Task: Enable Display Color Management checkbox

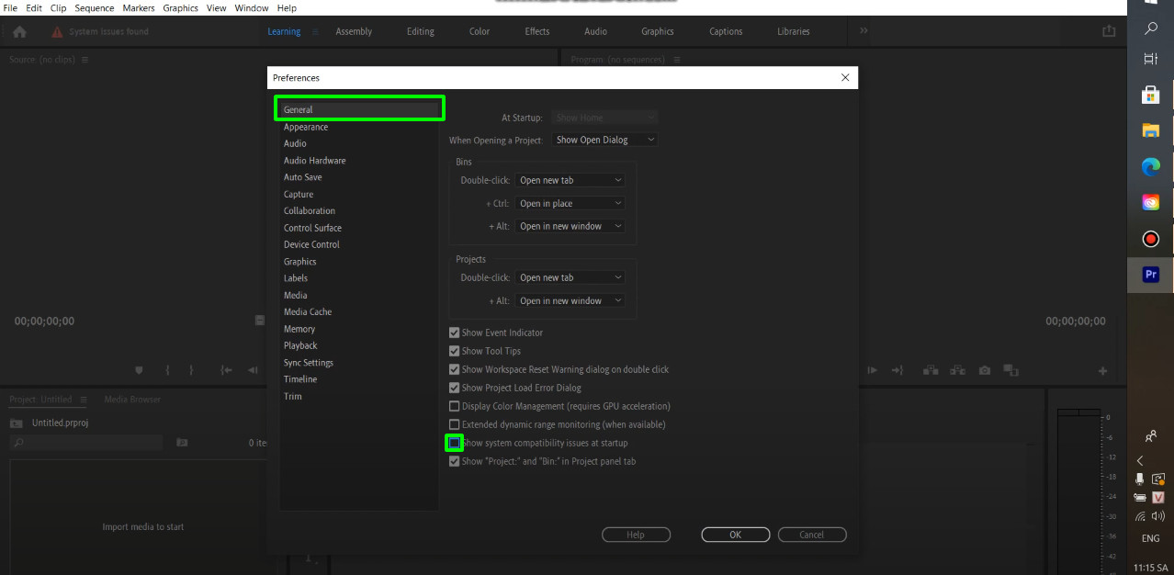Action: 454,406
